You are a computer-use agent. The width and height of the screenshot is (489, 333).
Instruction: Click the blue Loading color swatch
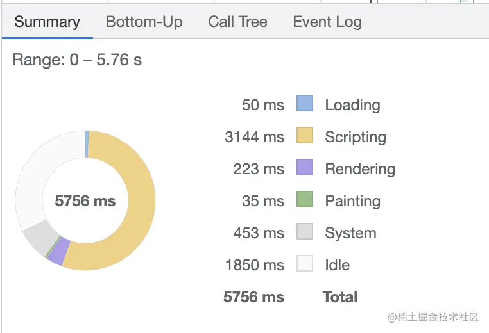pos(305,104)
